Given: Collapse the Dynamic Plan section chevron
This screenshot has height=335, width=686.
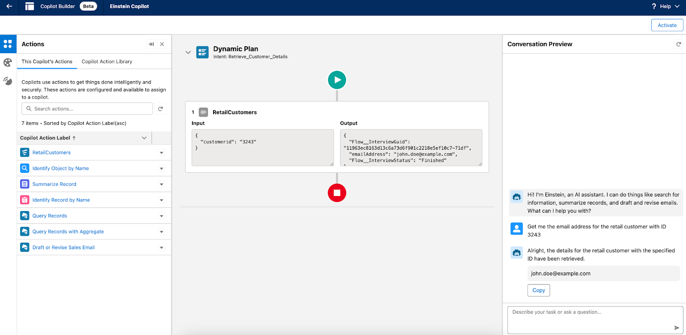Looking at the screenshot, I should (188, 52).
